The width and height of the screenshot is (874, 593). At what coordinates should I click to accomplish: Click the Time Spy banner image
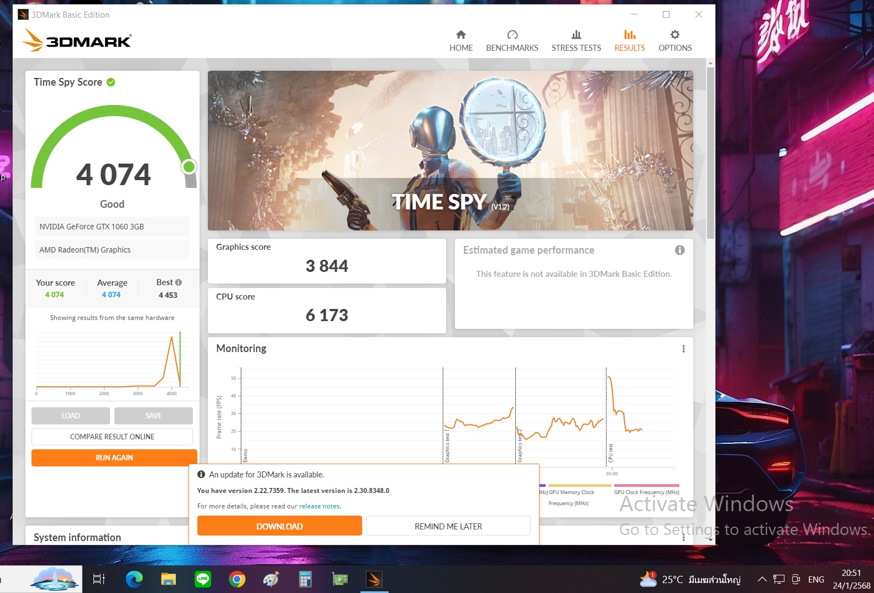pos(450,150)
